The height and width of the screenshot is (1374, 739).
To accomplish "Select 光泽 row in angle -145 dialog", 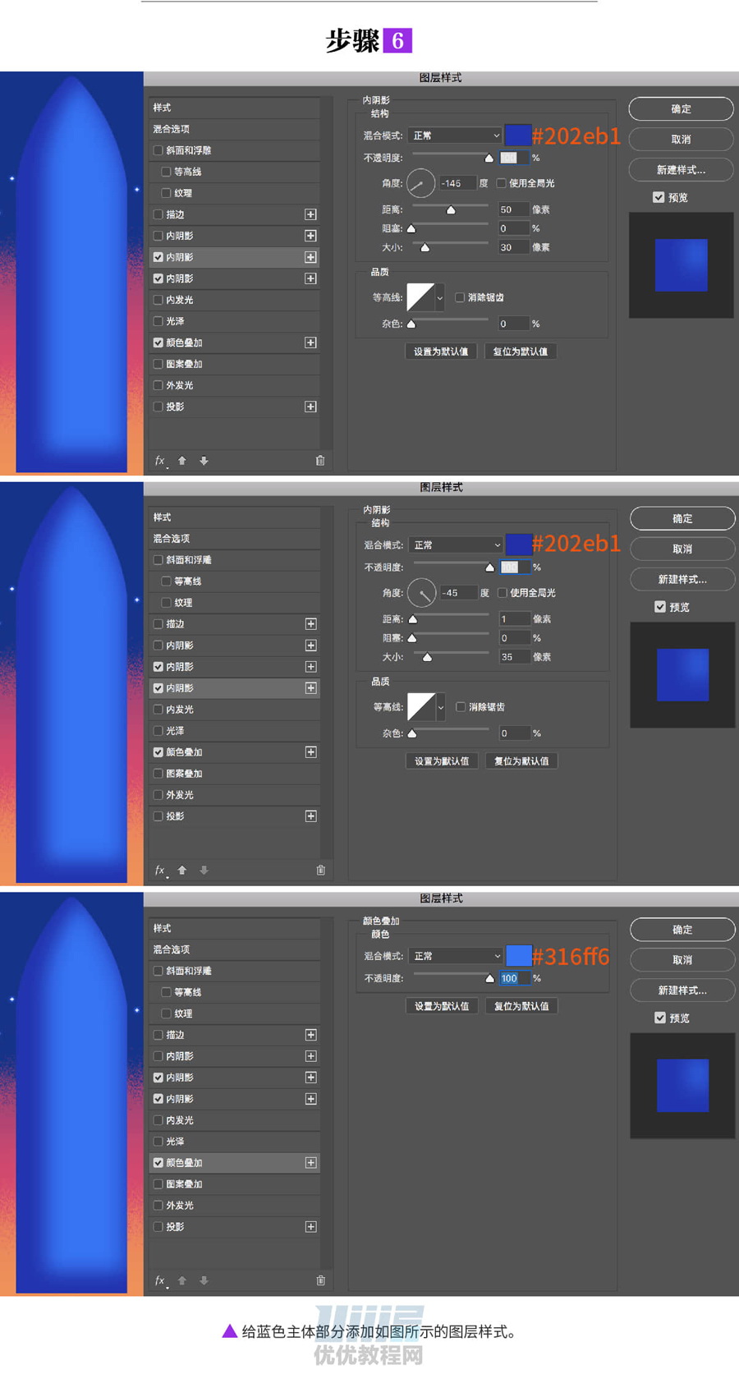I will [x=235, y=321].
